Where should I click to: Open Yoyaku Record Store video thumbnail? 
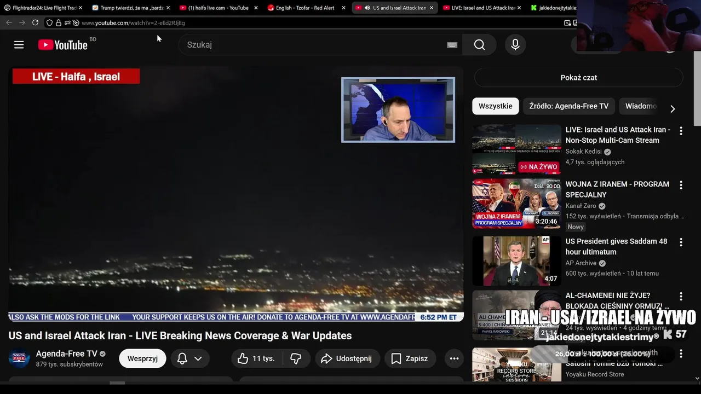coord(516,364)
